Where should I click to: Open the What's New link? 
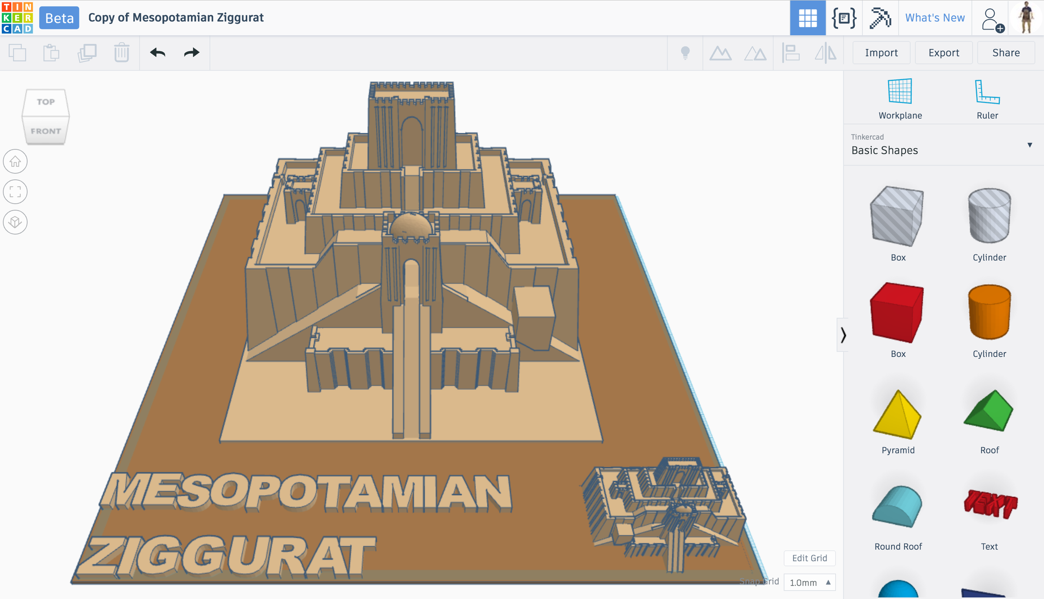point(934,18)
